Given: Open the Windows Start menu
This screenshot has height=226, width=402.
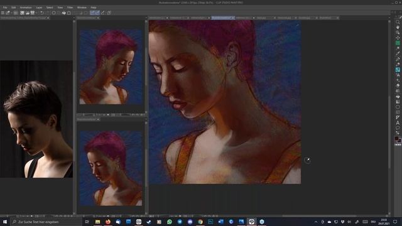Looking at the screenshot, I should [x=5, y=222].
